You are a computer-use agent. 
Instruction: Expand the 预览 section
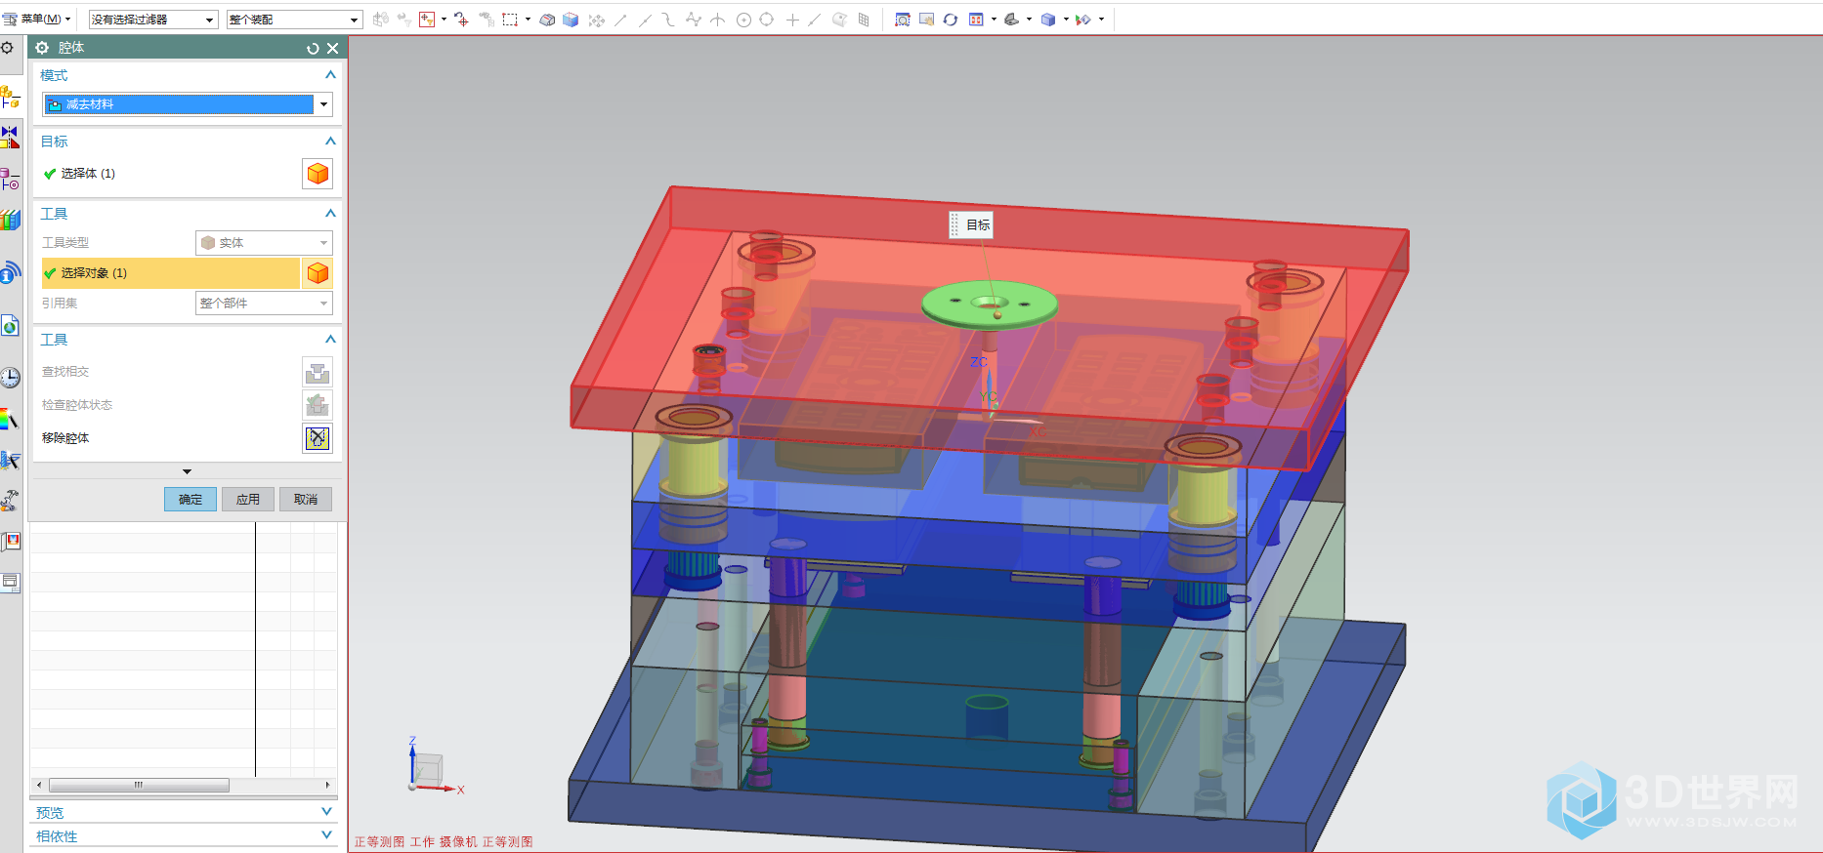327,812
